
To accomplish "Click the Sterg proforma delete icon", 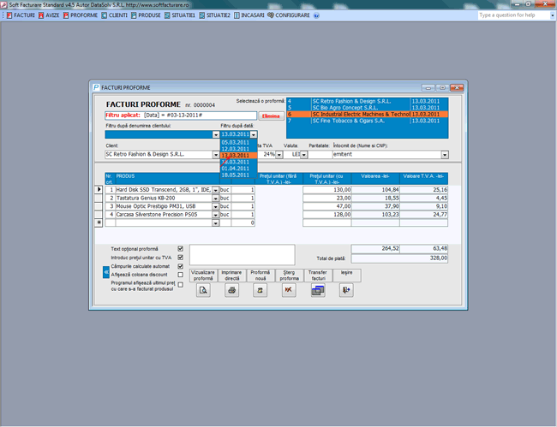I will [289, 290].
